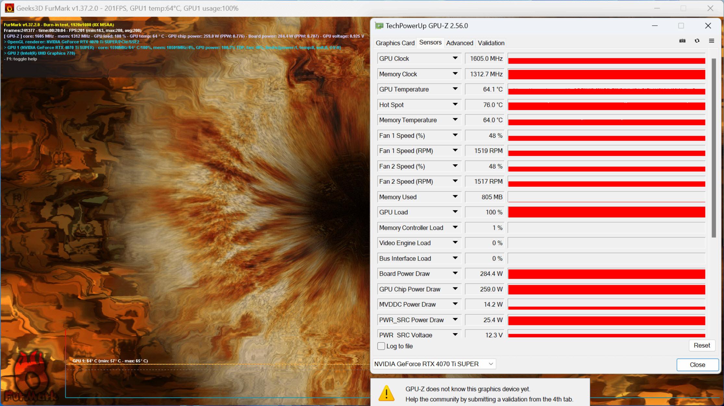
Task: Select the Validation tab
Action: point(490,43)
